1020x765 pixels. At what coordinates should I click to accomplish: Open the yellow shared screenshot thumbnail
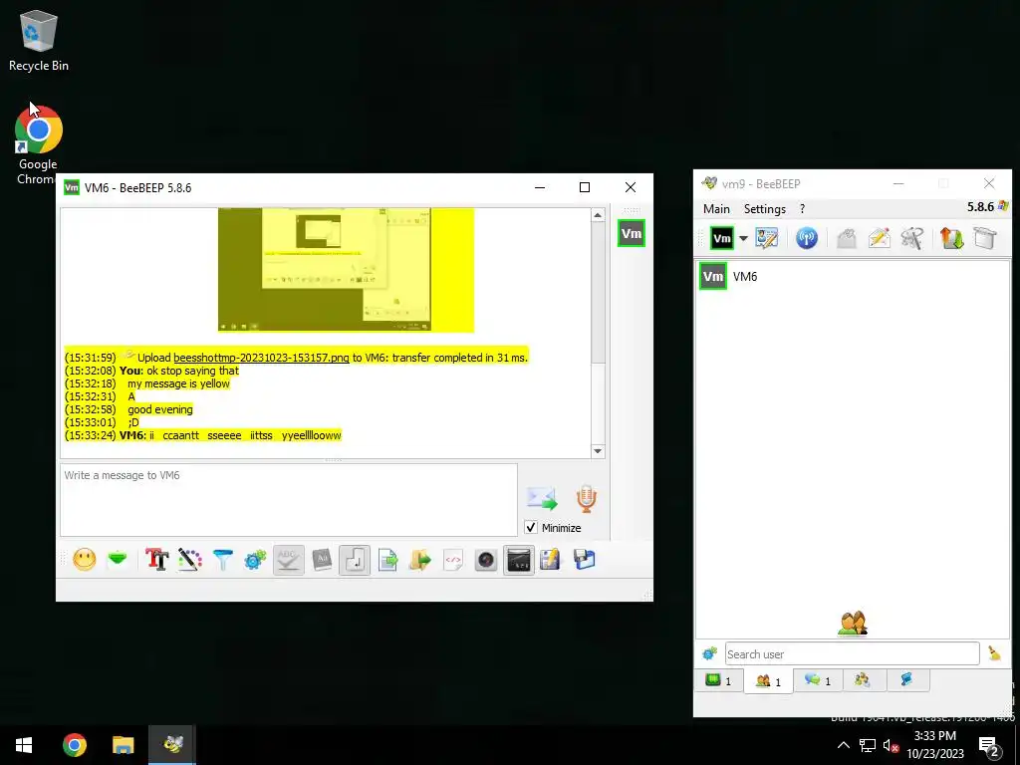tap(346, 270)
